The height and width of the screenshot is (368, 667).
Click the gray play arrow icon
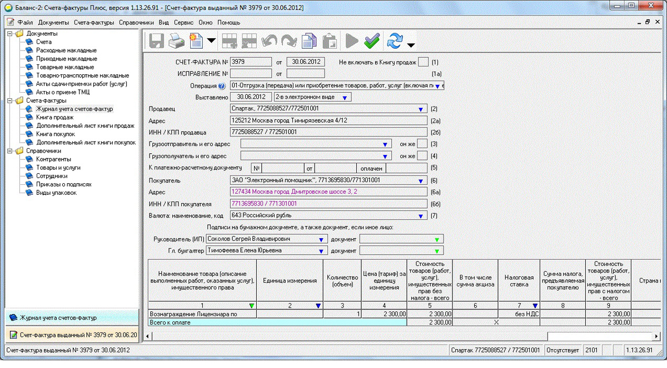(351, 41)
